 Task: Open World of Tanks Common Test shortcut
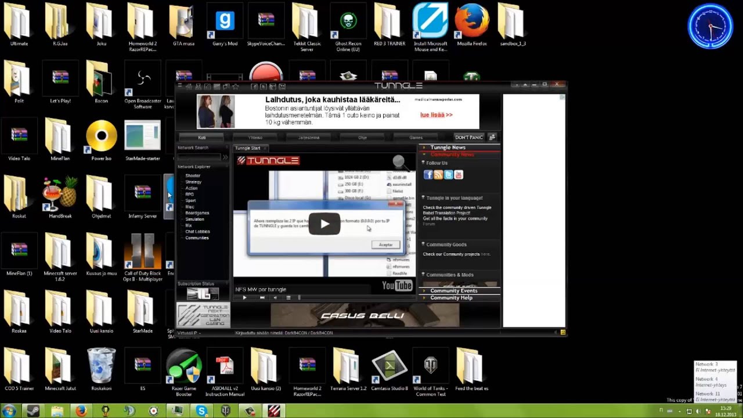(431, 373)
